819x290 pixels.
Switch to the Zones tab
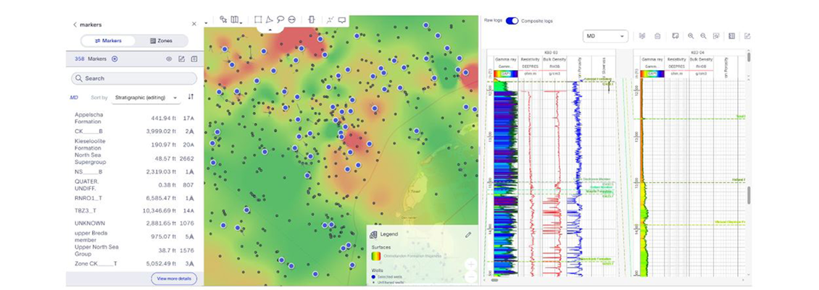[x=161, y=40]
